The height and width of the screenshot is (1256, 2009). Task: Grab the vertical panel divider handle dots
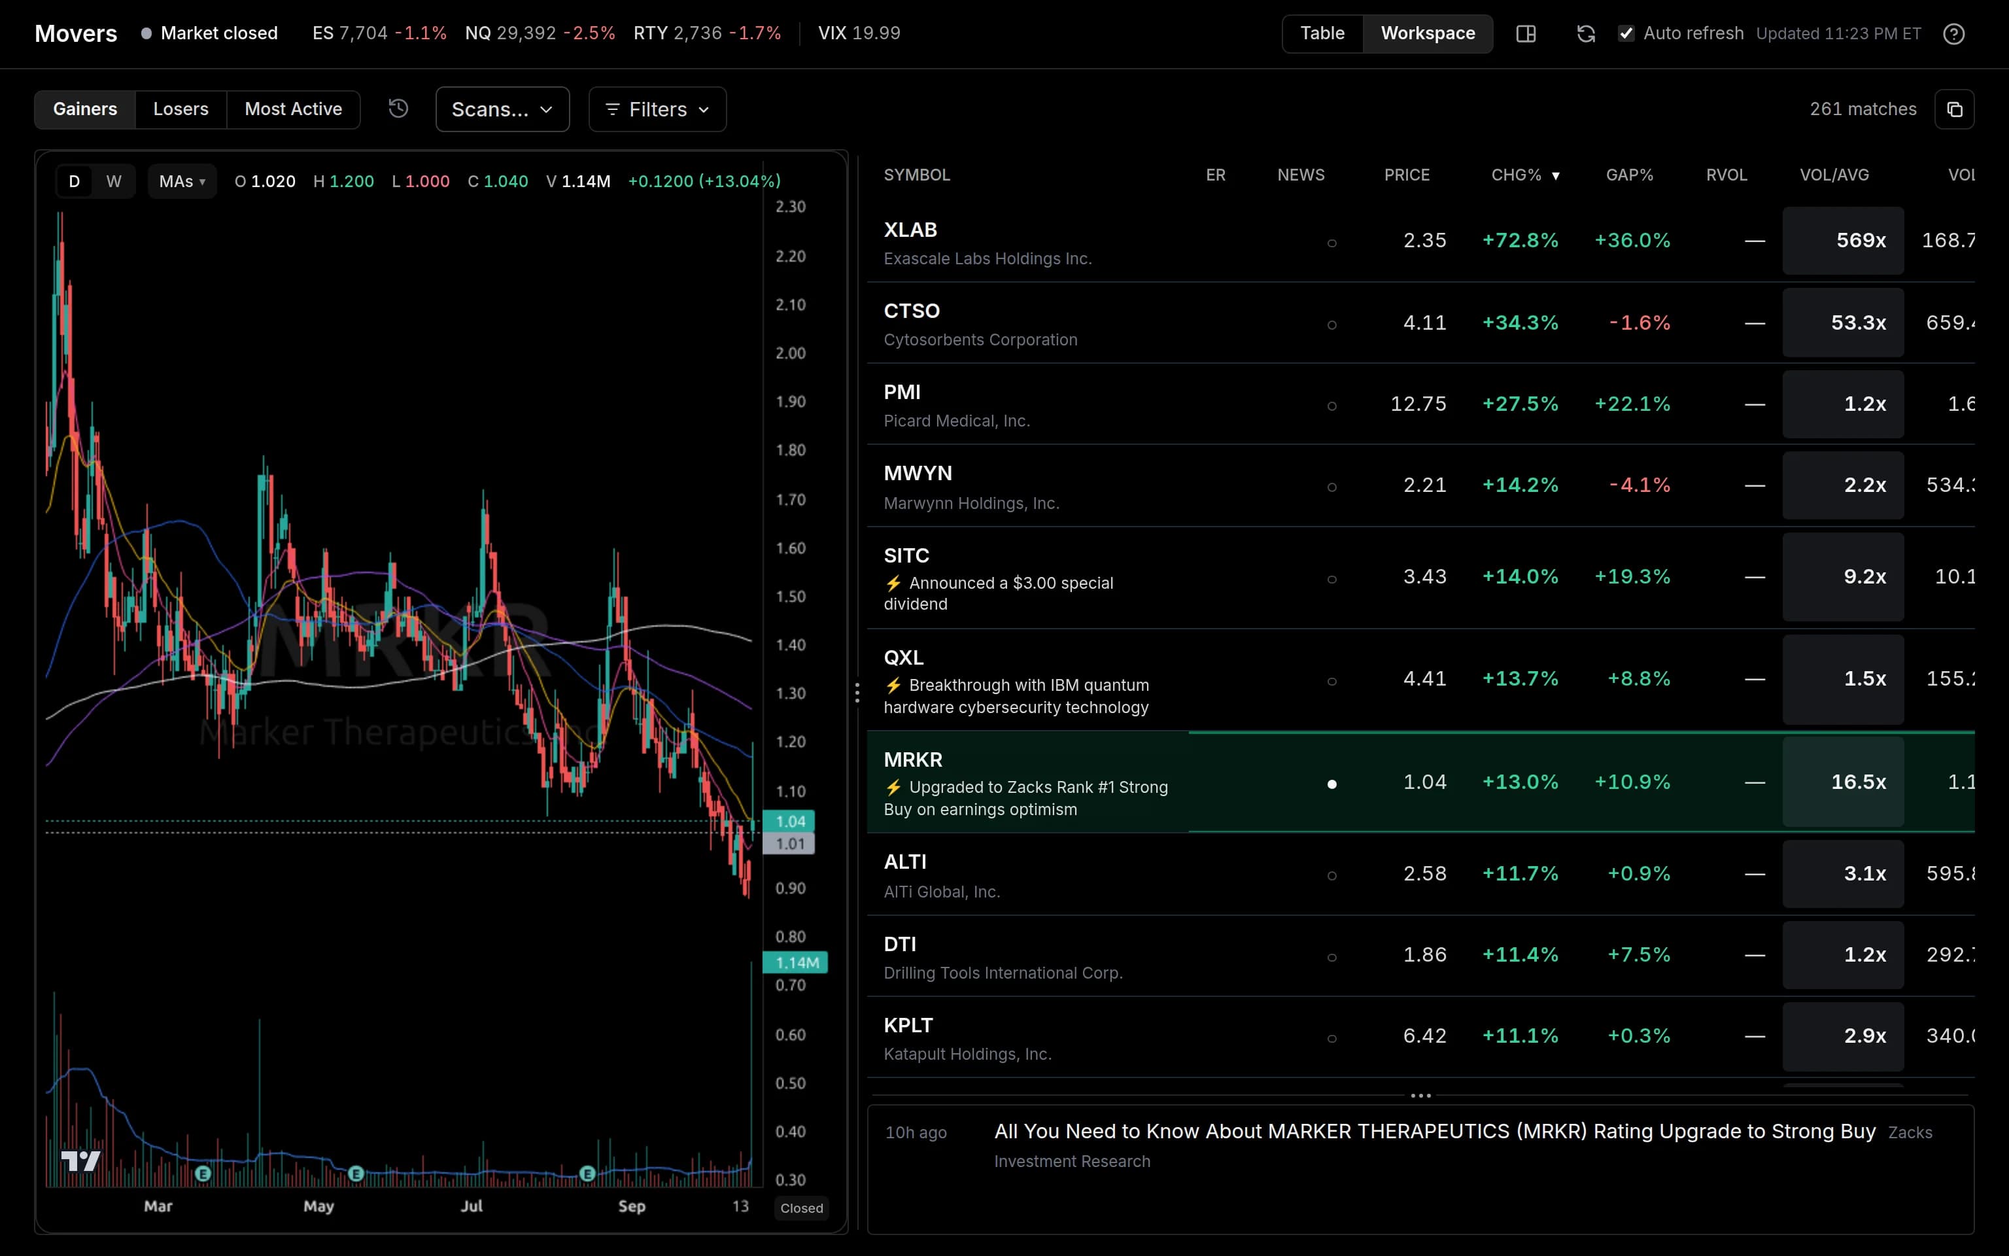(x=857, y=693)
